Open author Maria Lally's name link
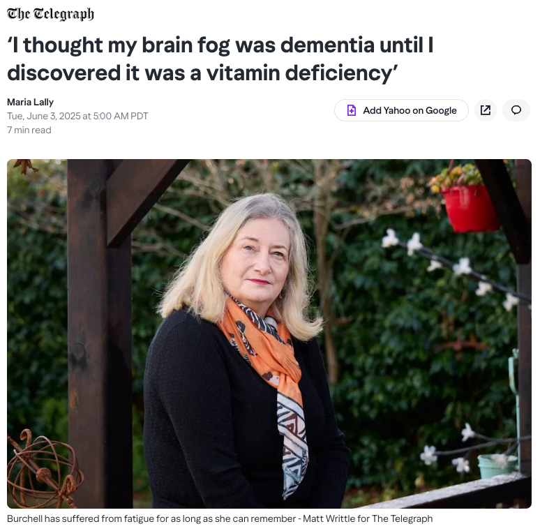Screen dimensions: 540x531 click(x=30, y=102)
